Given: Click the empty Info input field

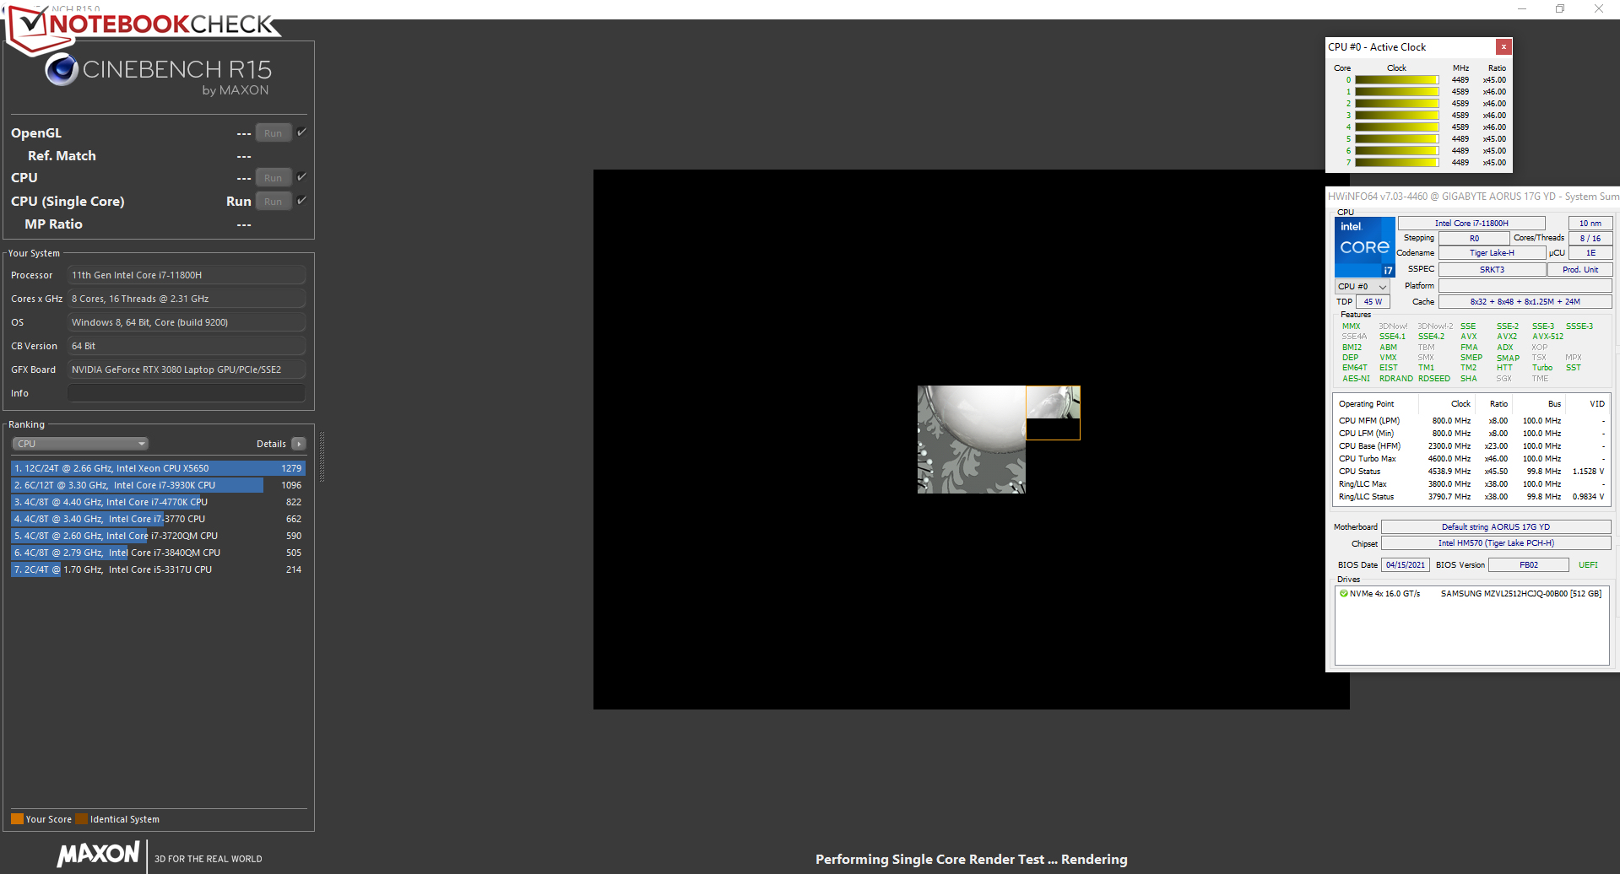Looking at the screenshot, I should [187, 393].
